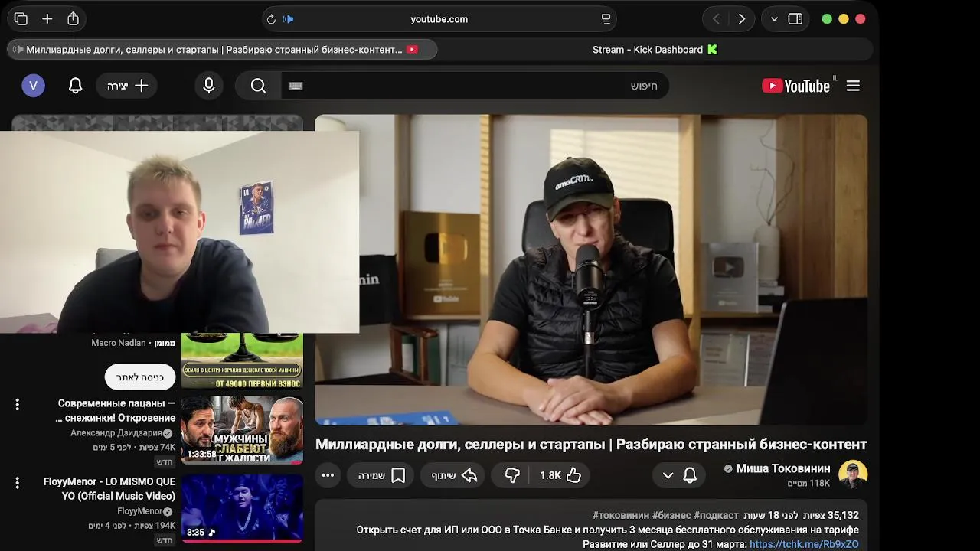This screenshot has height=551, width=980.
Task: Click the YouTube search magnifier button
Action: [258, 86]
